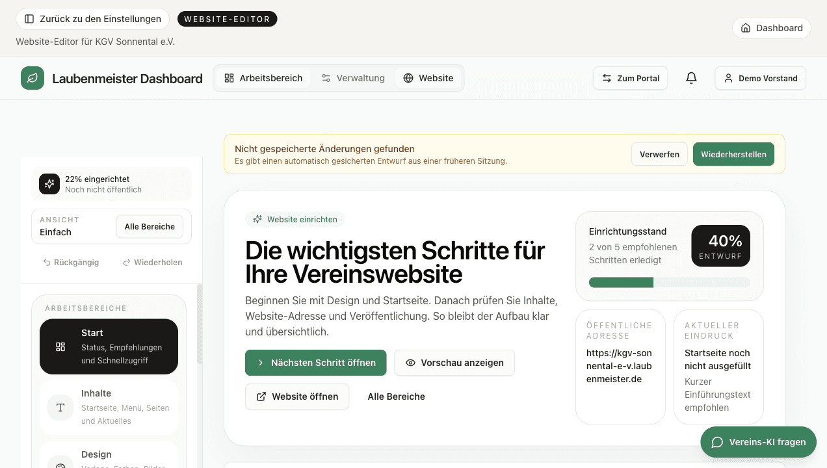Open the Demo Vorstand account menu
Image resolution: width=827 pixels, height=468 pixels.
(x=760, y=78)
